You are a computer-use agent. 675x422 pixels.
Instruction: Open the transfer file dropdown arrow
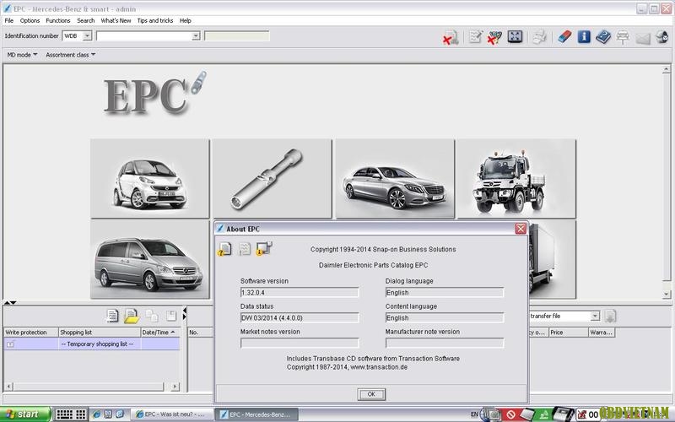595,316
